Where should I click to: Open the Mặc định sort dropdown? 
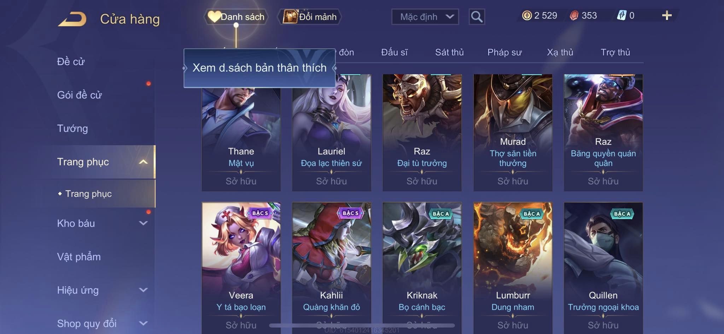tap(425, 17)
